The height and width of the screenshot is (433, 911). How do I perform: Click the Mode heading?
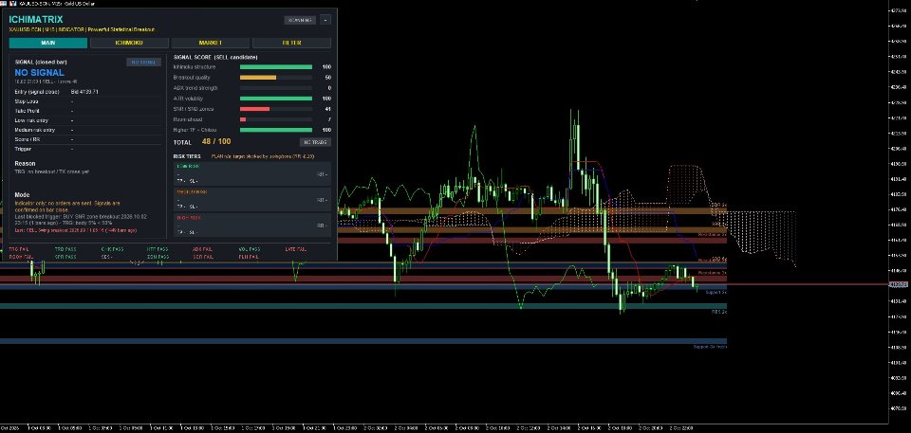point(22,195)
